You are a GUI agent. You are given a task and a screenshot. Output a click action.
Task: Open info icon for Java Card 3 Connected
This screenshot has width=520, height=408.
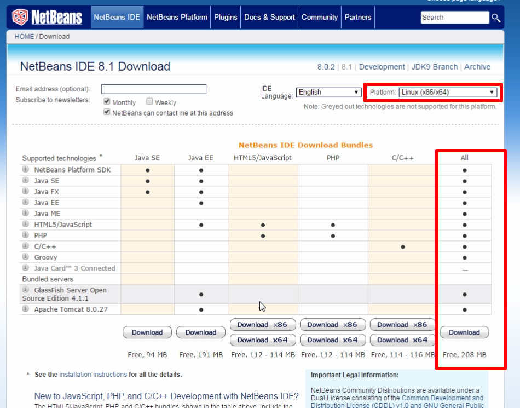[x=26, y=267]
